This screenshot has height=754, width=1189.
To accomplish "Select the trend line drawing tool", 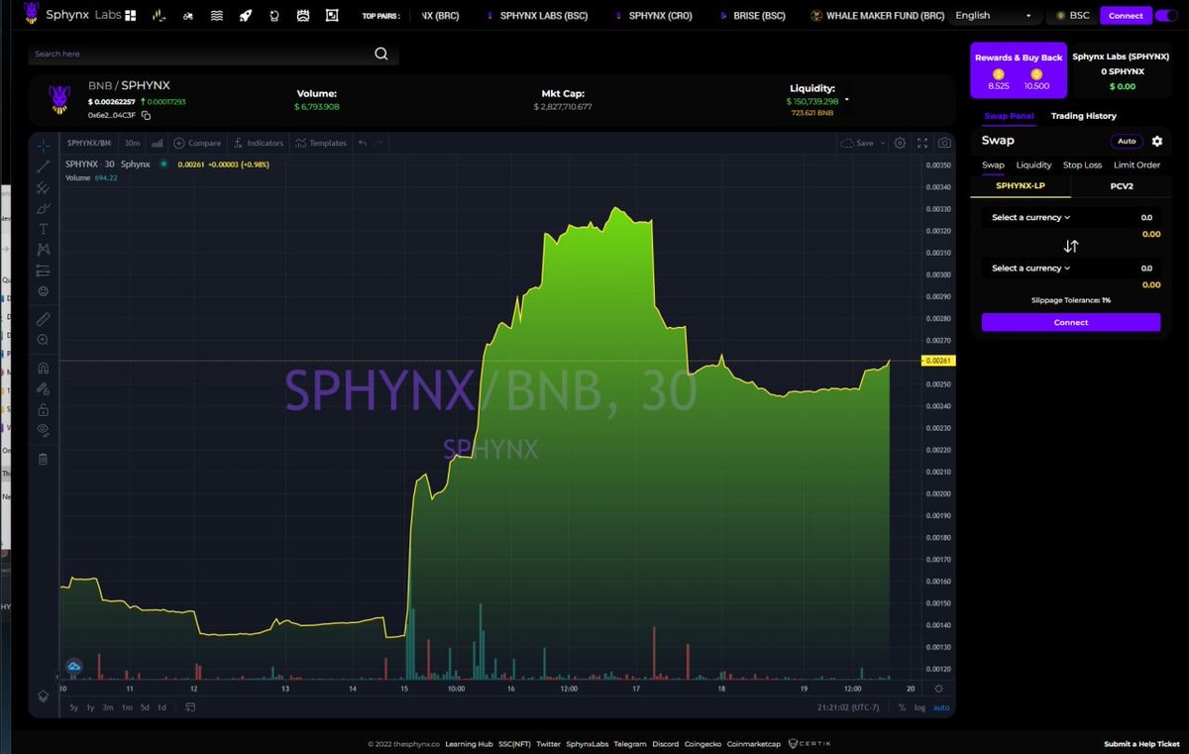I will 43,166.
